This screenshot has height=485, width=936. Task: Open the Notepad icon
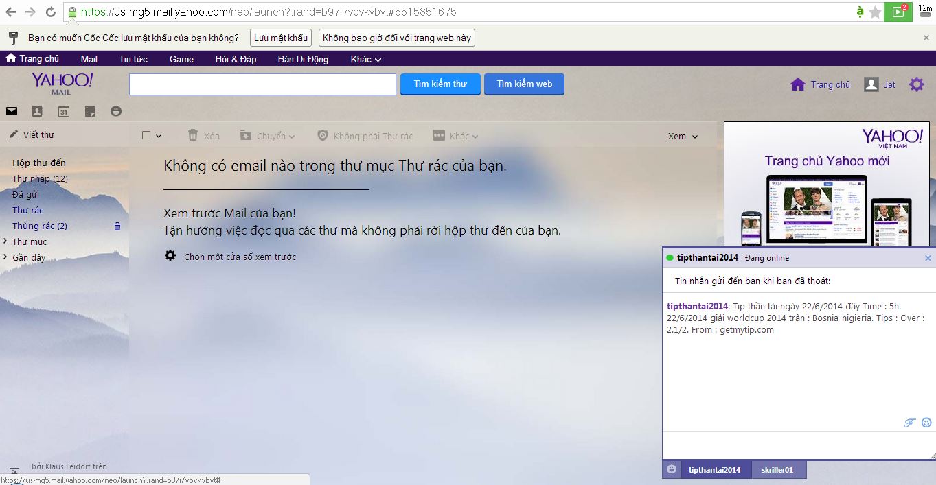pyautogui.click(x=89, y=111)
